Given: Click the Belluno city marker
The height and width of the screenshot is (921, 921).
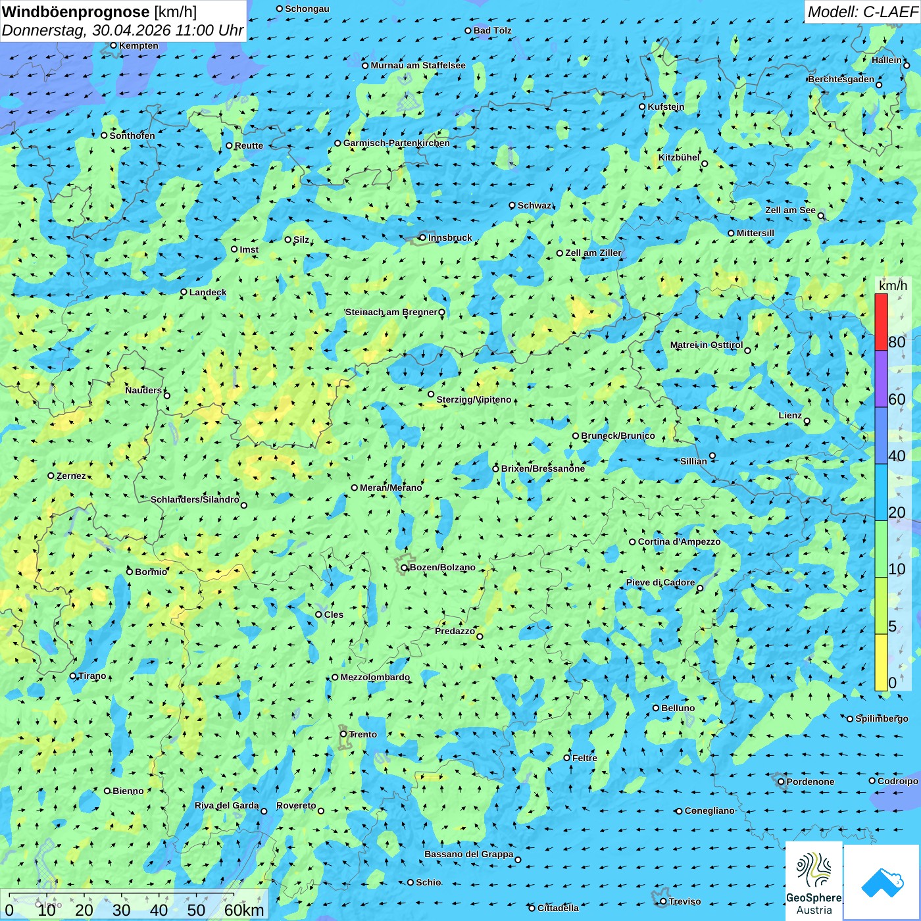Looking at the screenshot, I should (656, 708).
